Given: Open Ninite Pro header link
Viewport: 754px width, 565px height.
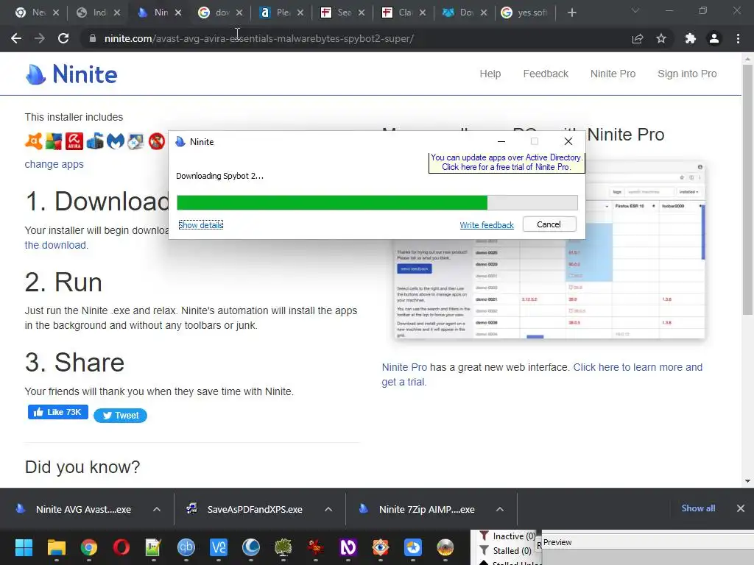Looking at the screenshot, I should [613, 74].
